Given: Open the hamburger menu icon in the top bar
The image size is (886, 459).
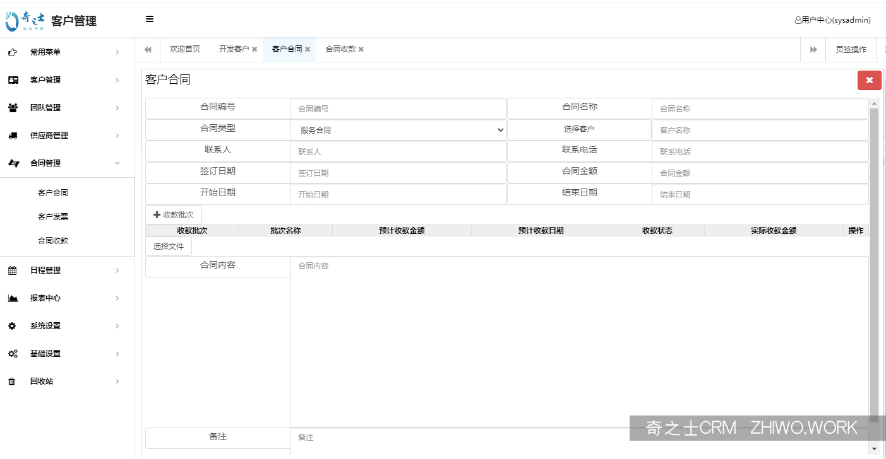Looking at the screenshot, I should tap(150, 19).
